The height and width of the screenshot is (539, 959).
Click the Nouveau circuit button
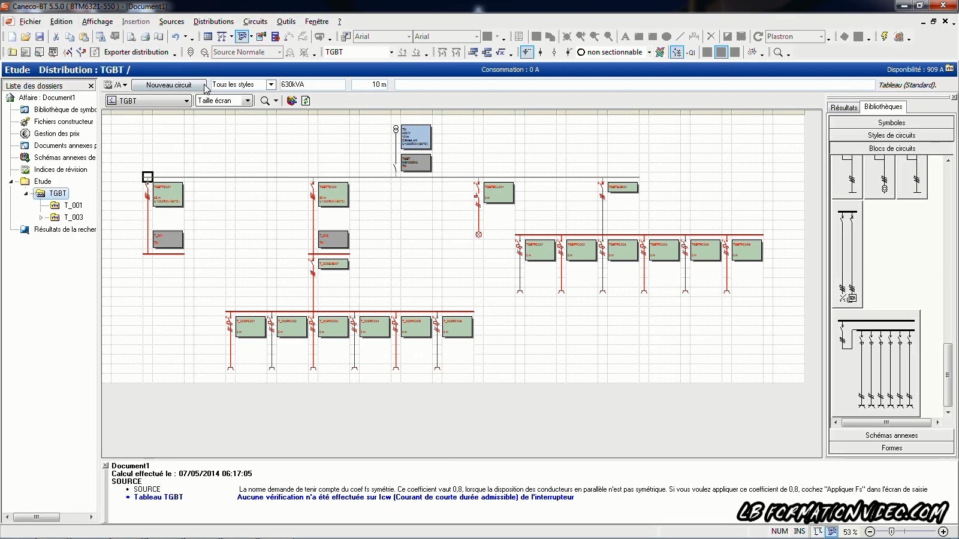click(x=168, y=85)
